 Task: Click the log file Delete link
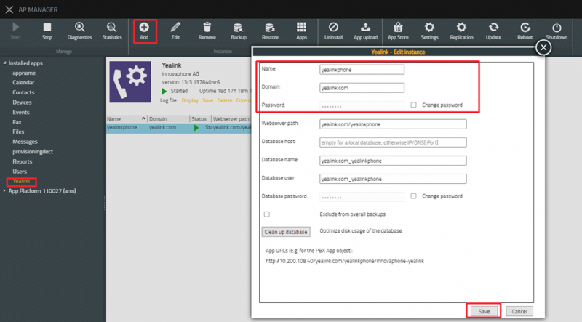[x=225, y=100]
